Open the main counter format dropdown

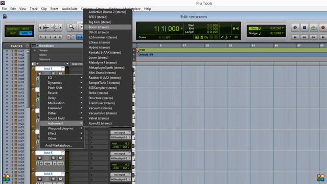click(x=182, y=29)
